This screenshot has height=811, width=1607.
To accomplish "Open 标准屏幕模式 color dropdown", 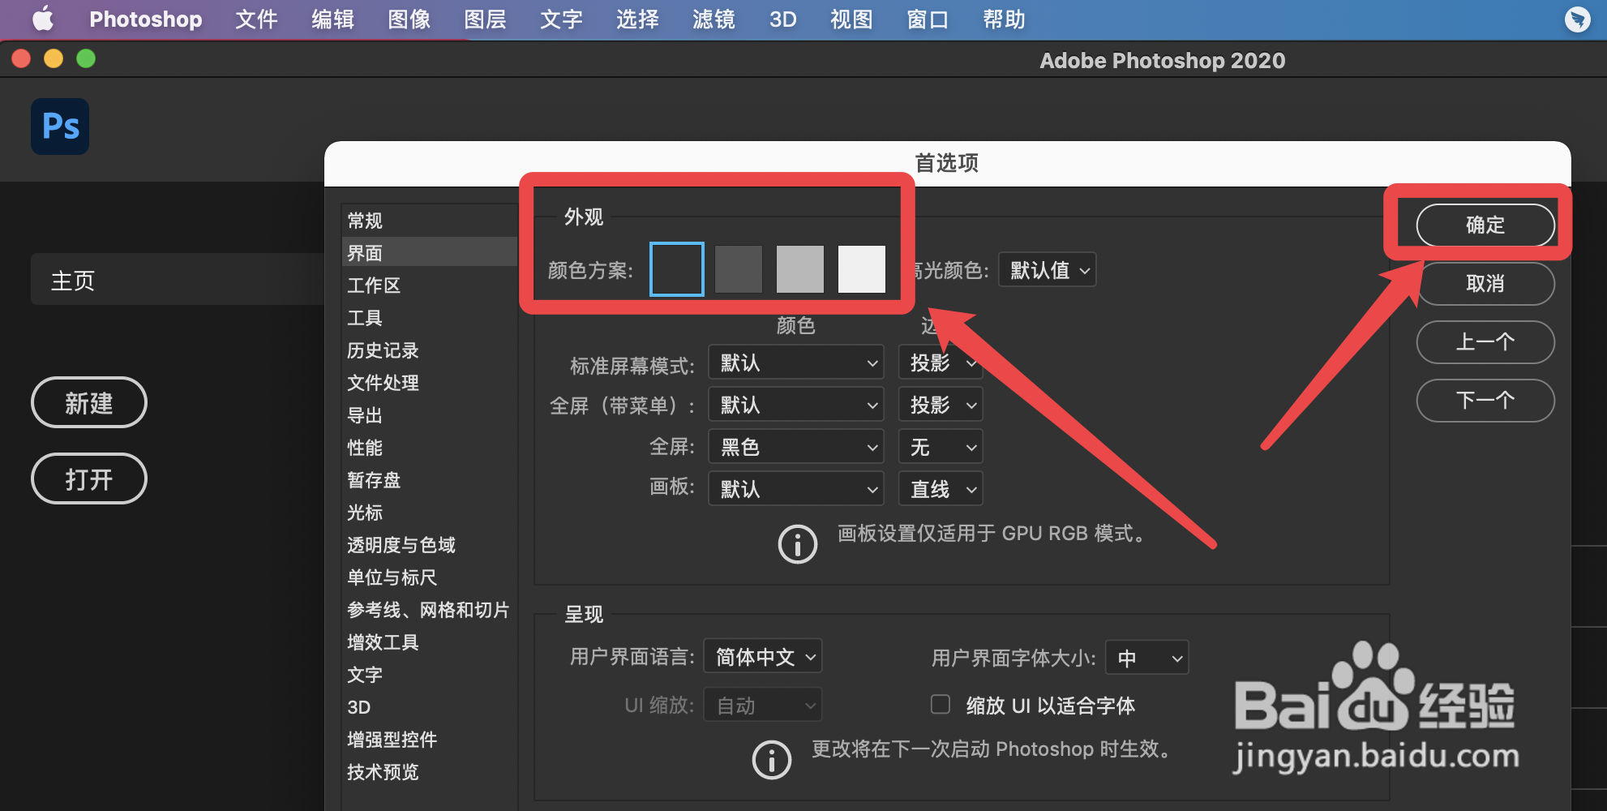I will point(796,363).
